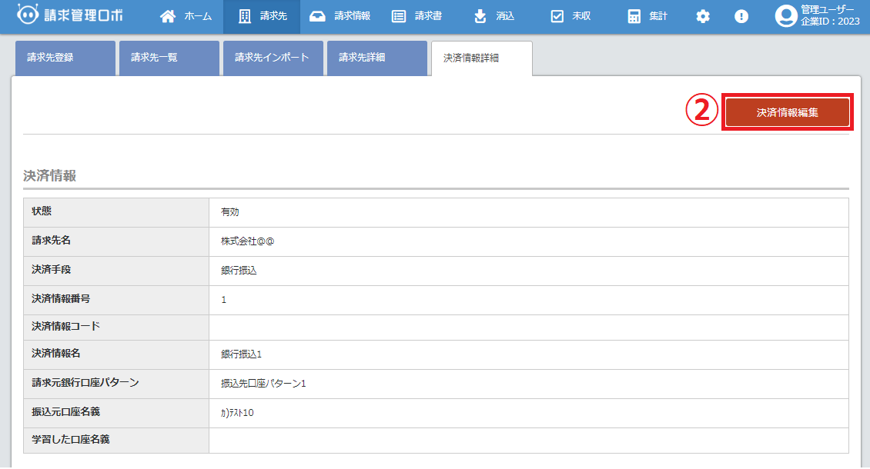
Task: Open 請求情報 inbox tray icon menu
Action: (x=317, y=16)
